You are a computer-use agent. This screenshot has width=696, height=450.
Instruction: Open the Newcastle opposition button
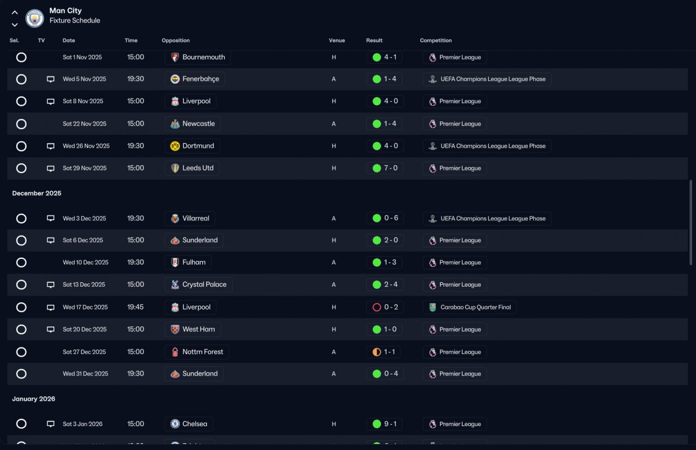click(192, 124)
